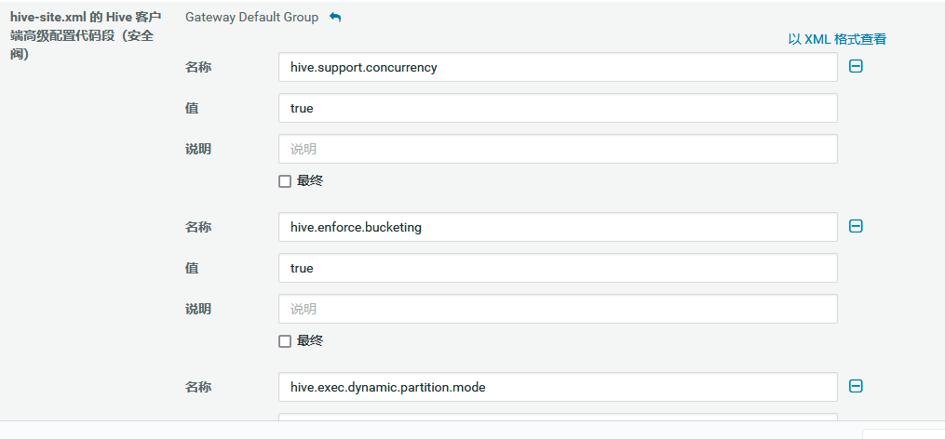Image resolution: width=945 pixels, height=439 pixels.
Task: Click the hive.enforce.bucketing name field
Action: [x=557, y=227]
